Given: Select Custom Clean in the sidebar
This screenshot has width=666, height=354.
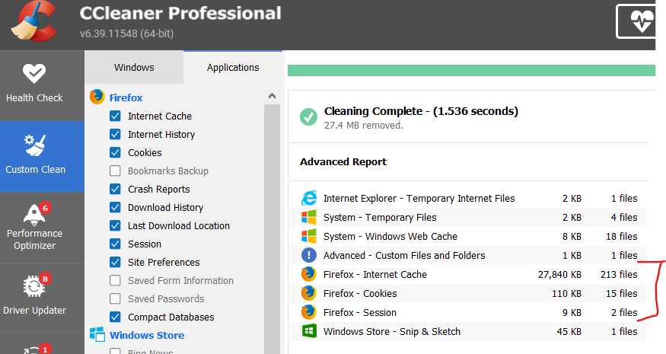Looking at the screenshot, I should pos(36,155).
